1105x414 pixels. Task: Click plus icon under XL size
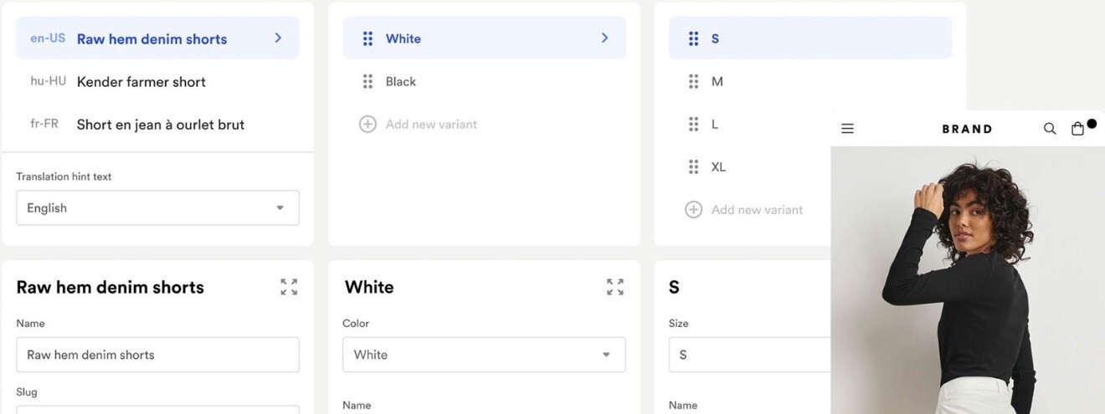coord(693,210)
